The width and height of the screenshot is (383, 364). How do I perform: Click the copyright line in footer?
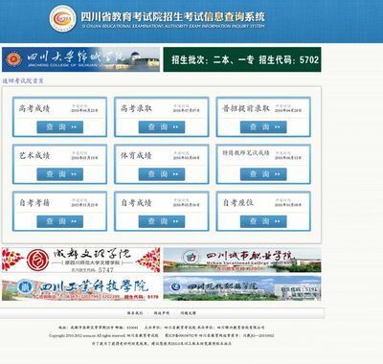pyautogui.click(x=162, y=335)
